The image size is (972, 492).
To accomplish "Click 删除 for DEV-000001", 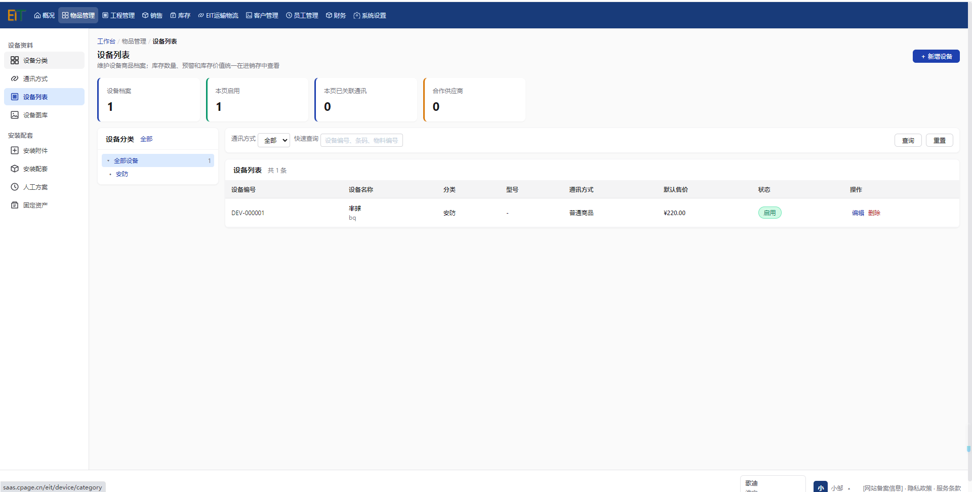I will pos(874,213).
